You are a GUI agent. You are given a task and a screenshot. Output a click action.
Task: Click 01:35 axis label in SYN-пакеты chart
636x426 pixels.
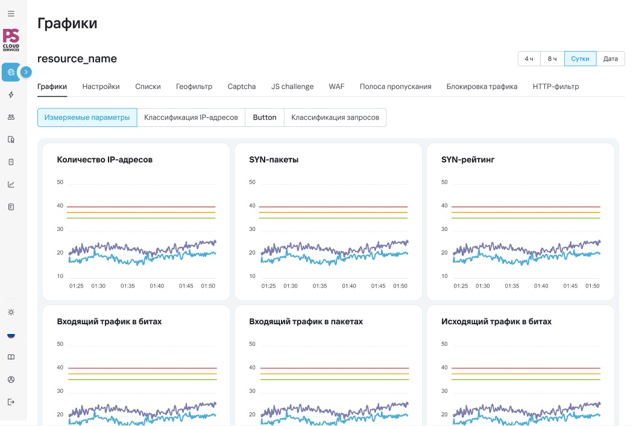(x=320, y=286)
